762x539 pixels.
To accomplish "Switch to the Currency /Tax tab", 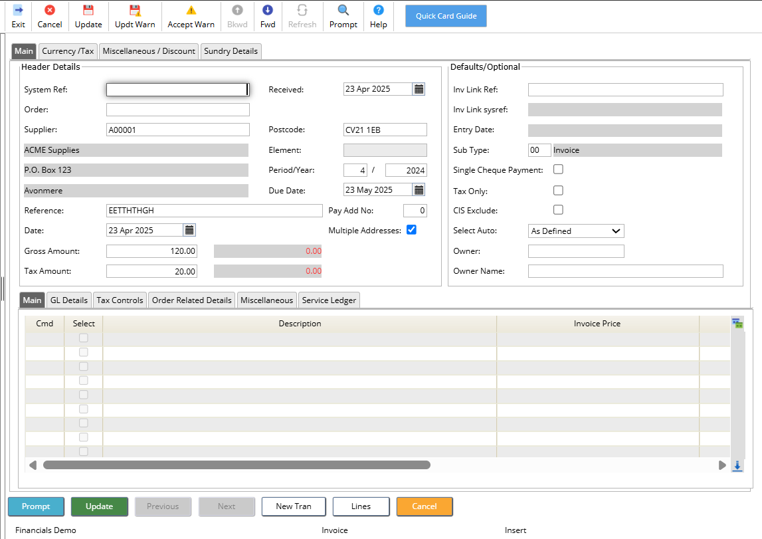I will point(68,51).
